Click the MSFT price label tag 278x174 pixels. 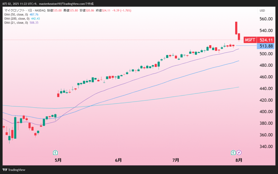click(x=250, y=40)
